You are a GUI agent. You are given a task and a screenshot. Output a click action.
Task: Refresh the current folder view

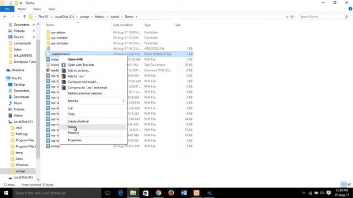(292, 16)
